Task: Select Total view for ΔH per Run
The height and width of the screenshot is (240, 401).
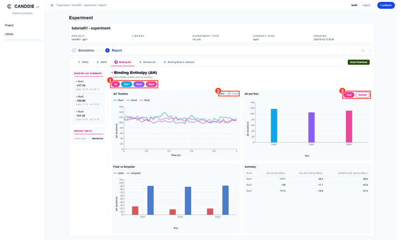Action: pyautogui.click(x=349, y=95)
